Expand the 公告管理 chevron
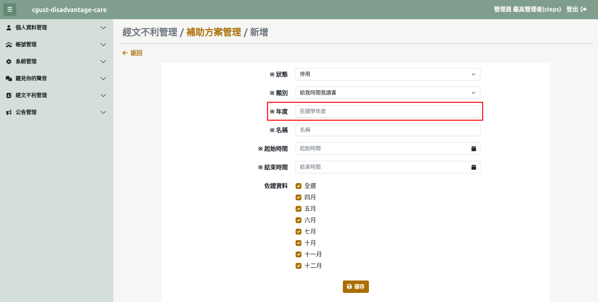 point(103,112)
